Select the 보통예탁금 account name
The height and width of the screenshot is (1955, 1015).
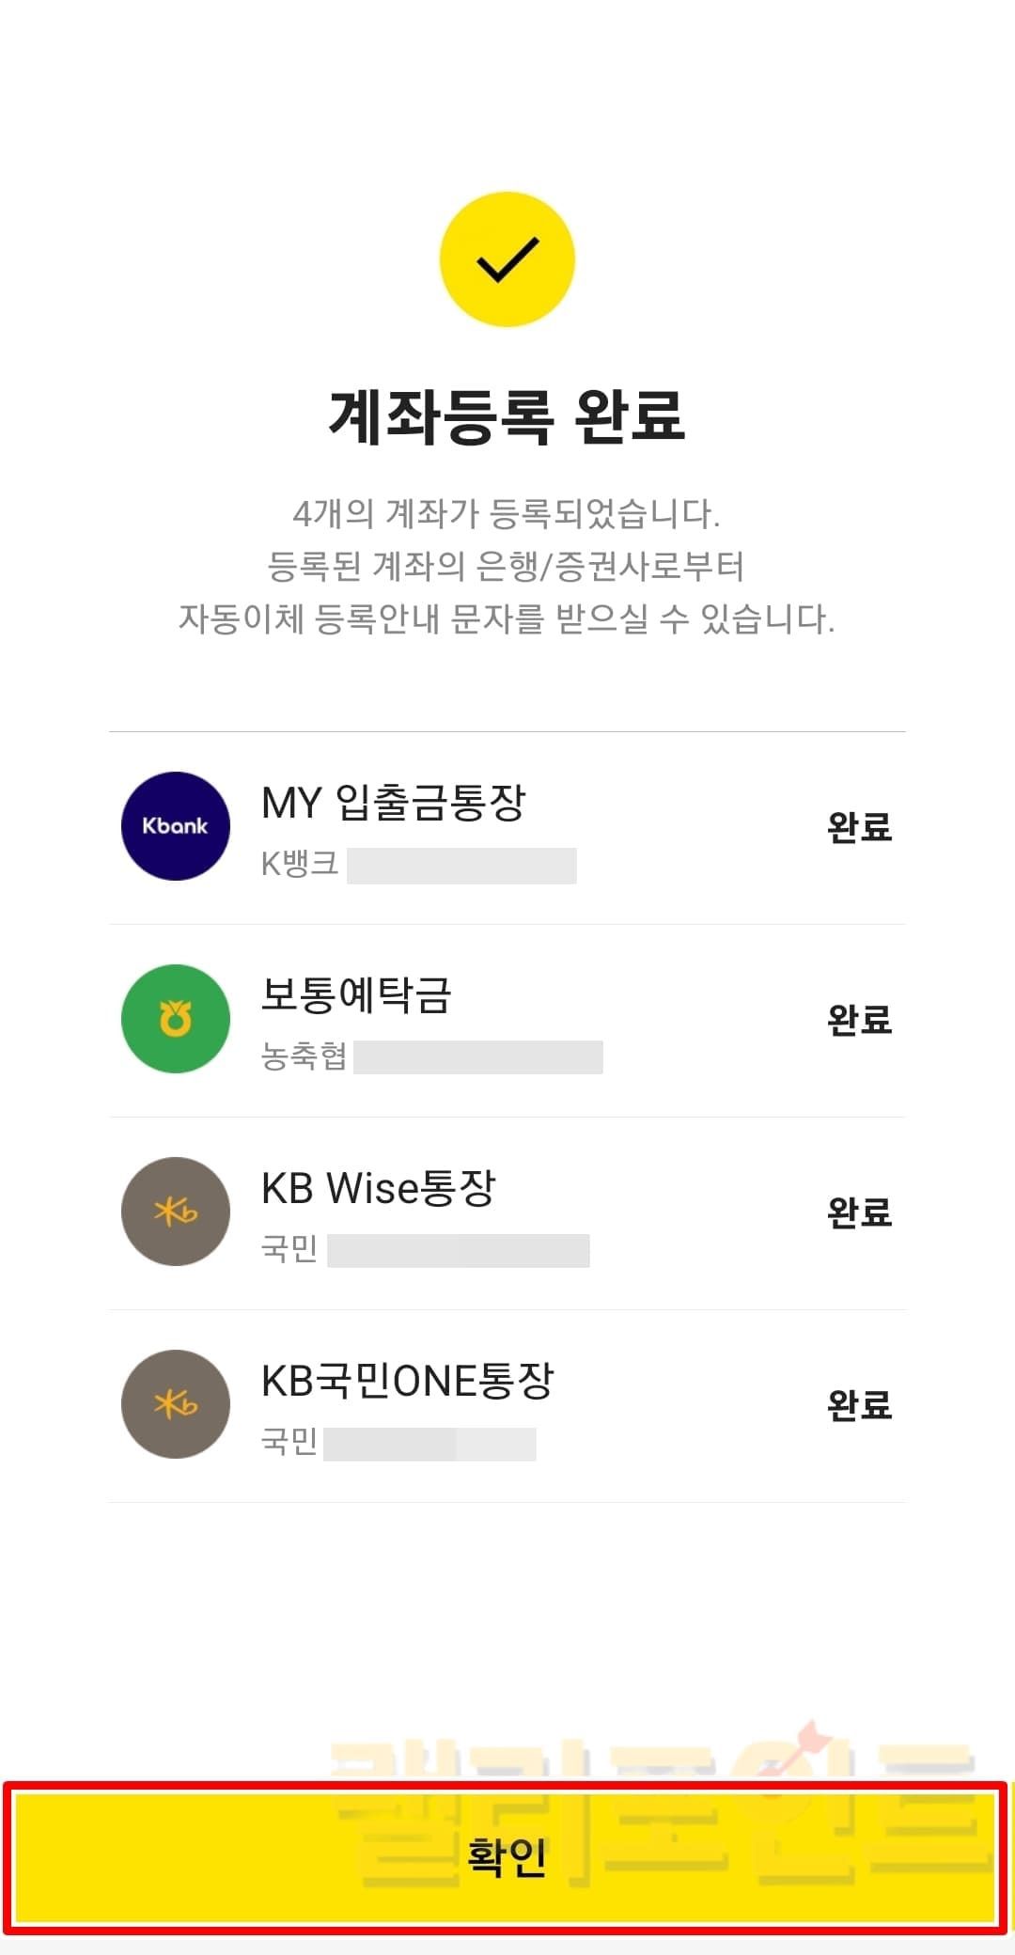point(356,995)
